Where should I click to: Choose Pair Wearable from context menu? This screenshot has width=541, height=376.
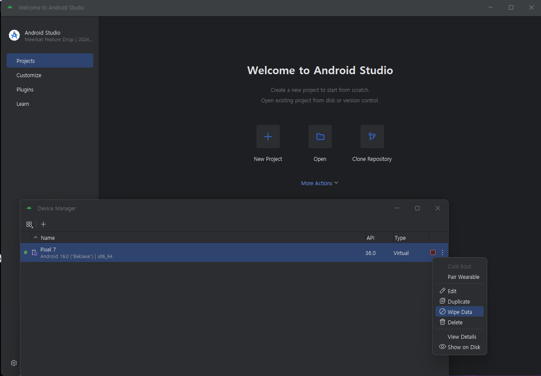coord(459,277)
